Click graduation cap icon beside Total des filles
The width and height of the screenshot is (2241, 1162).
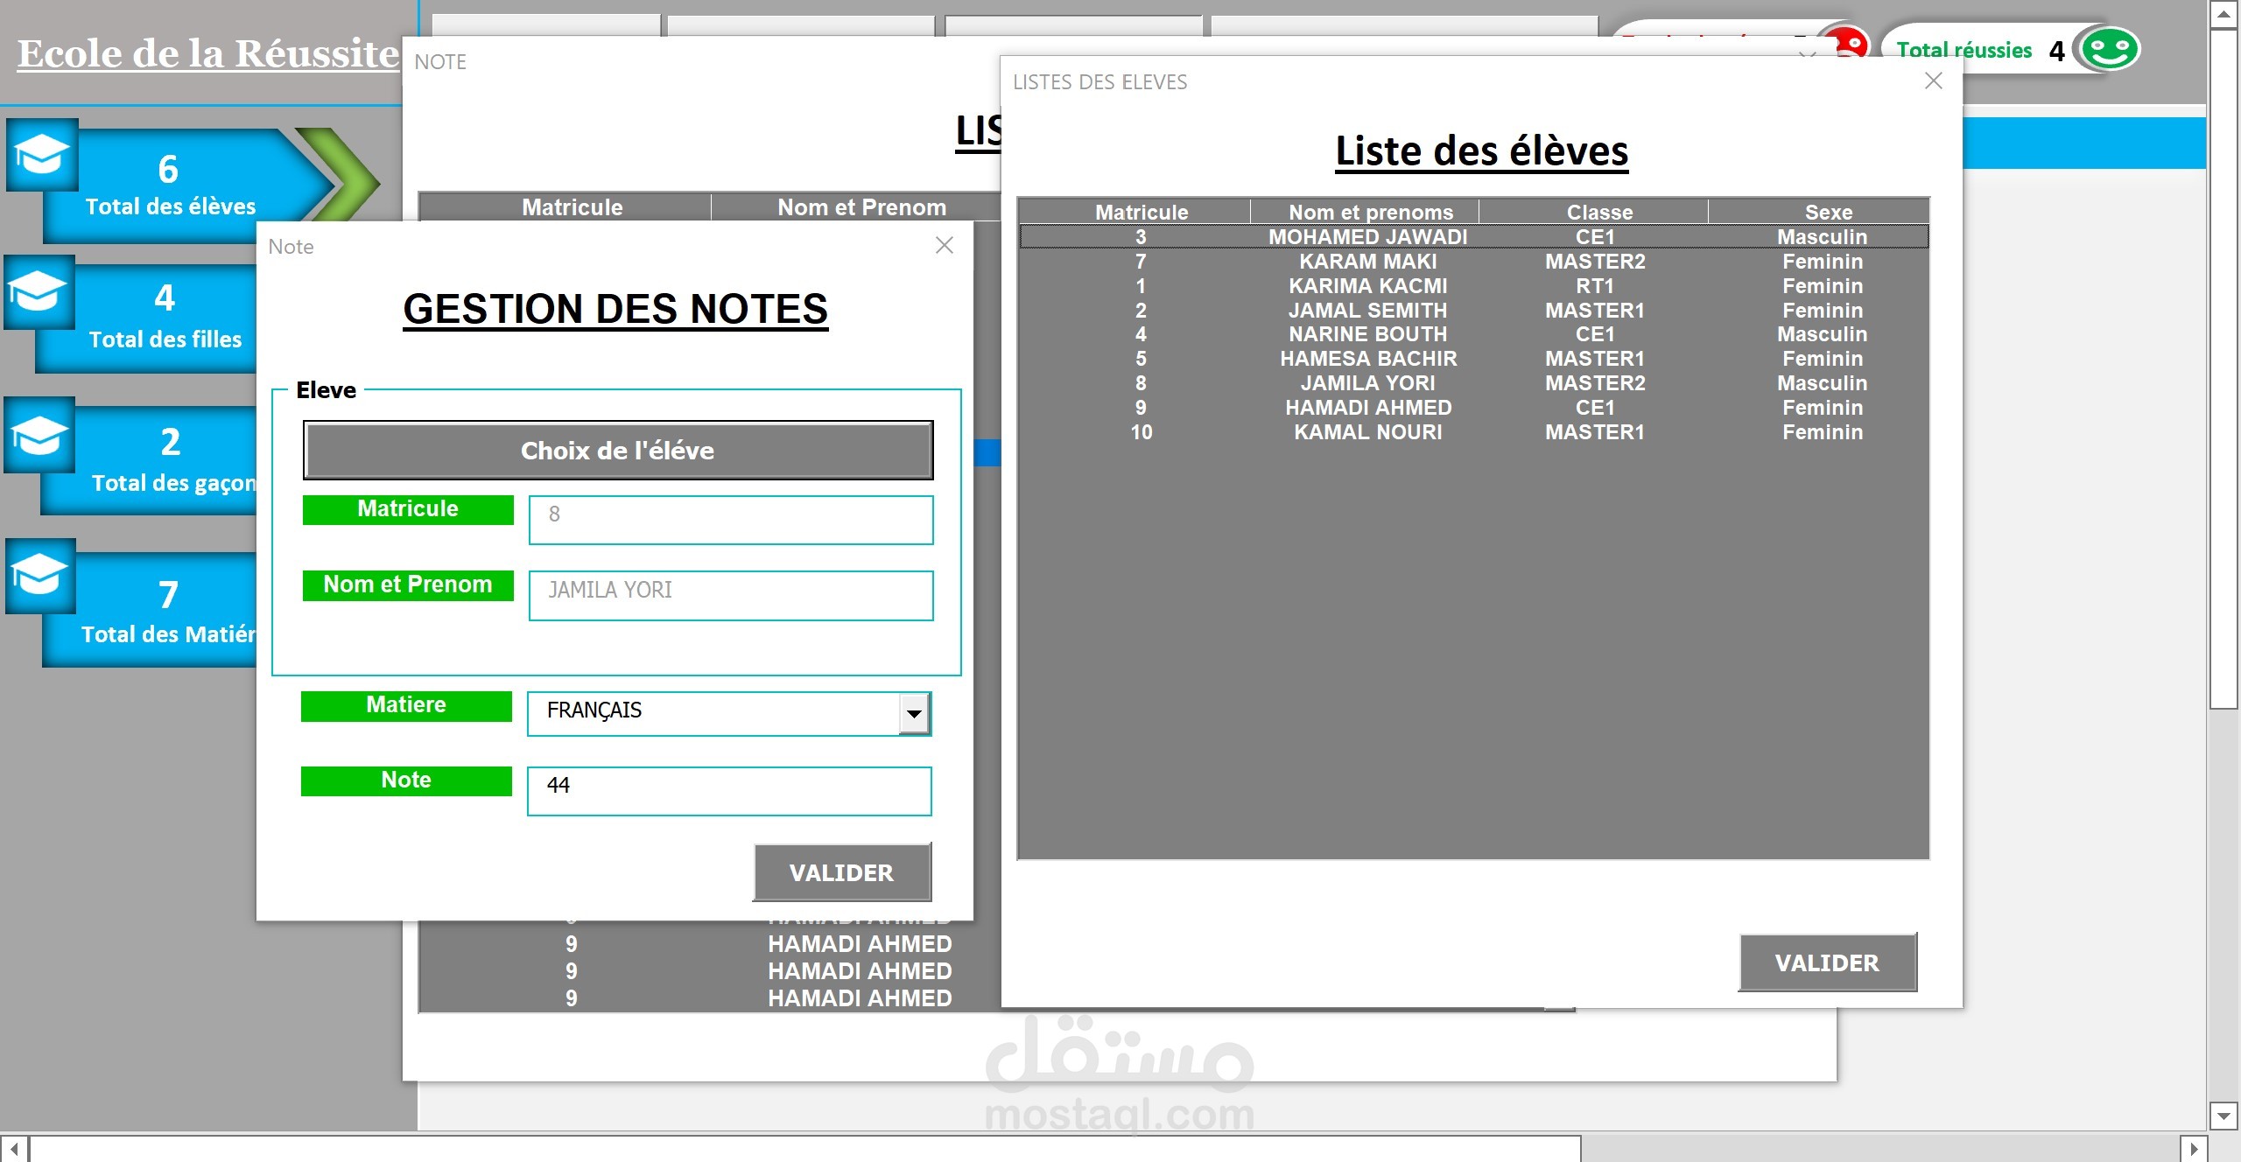38,291
